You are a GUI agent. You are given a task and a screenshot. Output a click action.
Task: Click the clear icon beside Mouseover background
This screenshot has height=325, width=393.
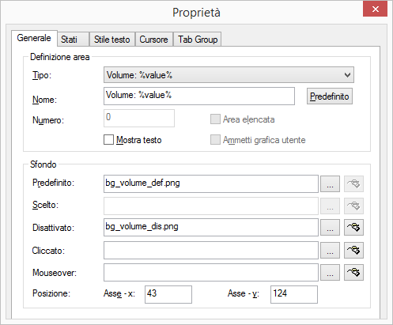coord(353,272)
